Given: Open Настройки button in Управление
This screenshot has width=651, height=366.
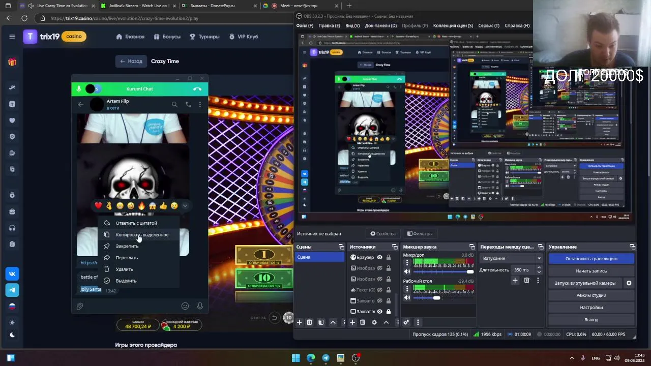Looking at the screenshot, I should pos(591,308).
